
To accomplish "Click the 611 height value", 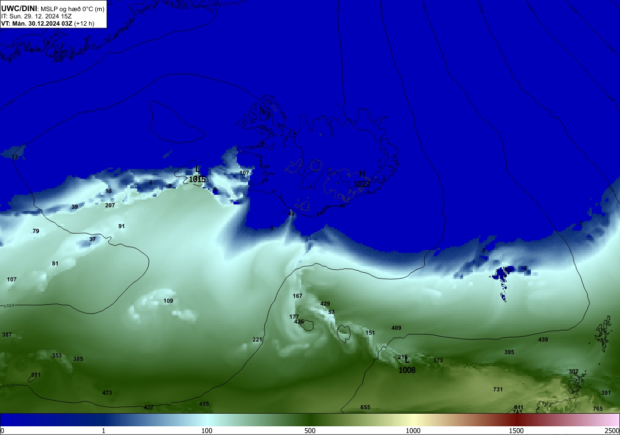I will point(519,407).
